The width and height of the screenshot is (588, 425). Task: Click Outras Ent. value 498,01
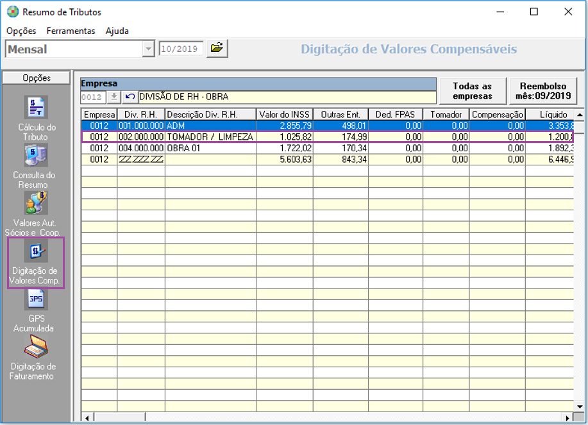pyautogui.click(x=340, y=126)
